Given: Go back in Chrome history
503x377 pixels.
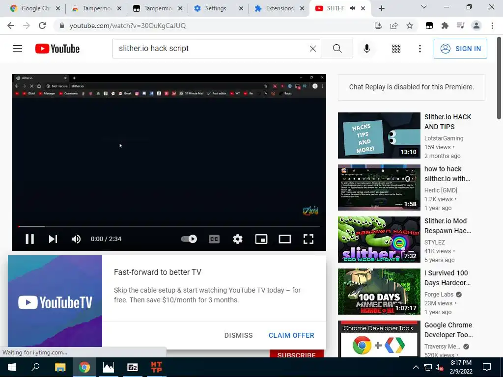Looking at the screenshot, I should click(x=11, y=26).
